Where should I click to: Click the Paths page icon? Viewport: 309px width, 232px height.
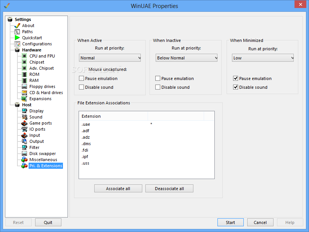(17, 32)
